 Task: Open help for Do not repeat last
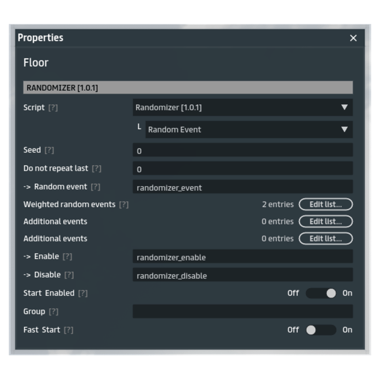click(x=96, y=169)
